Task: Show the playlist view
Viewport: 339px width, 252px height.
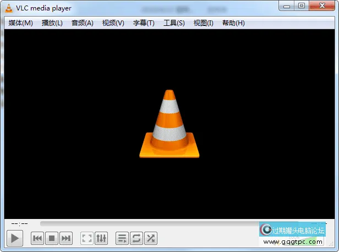Action: pos(122,238)
